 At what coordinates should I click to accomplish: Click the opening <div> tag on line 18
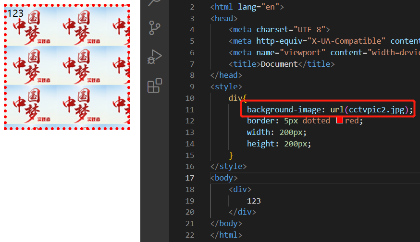pos(240,189)
